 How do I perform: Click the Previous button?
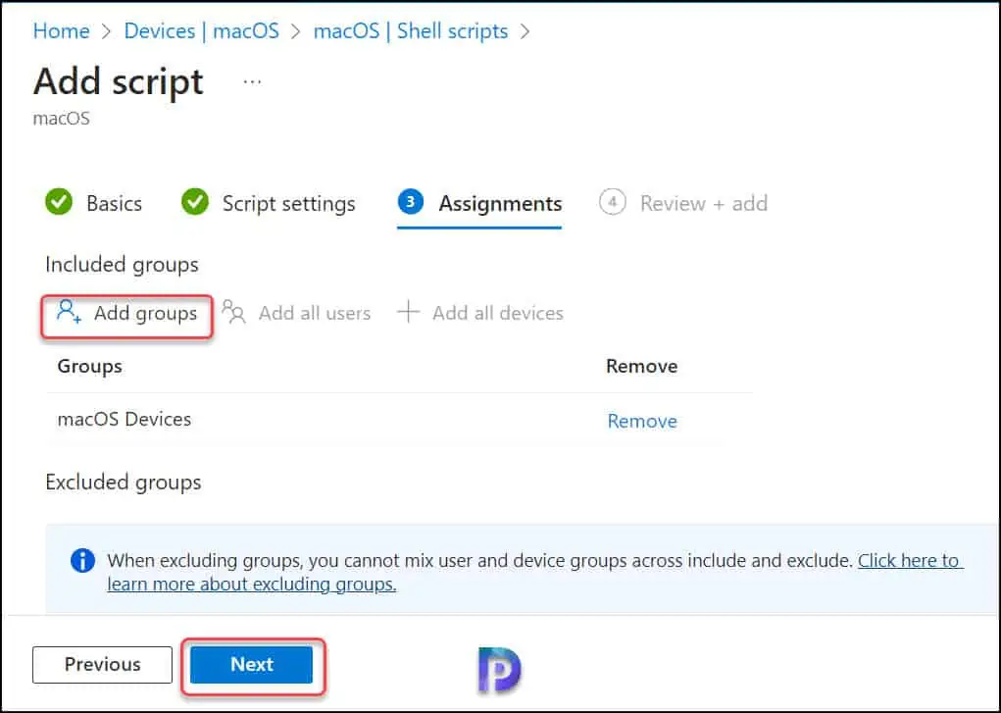coord(102,664)
